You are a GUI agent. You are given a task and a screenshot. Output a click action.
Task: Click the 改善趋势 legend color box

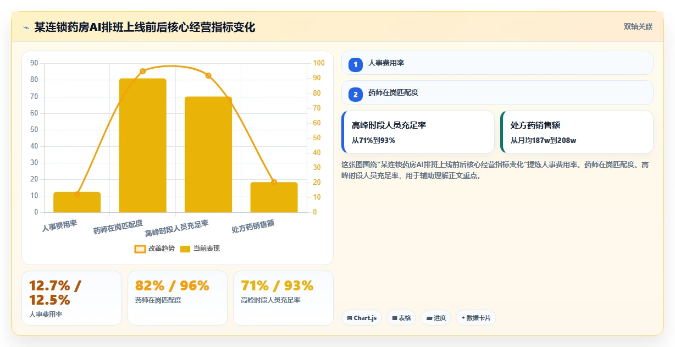(140, 249)
